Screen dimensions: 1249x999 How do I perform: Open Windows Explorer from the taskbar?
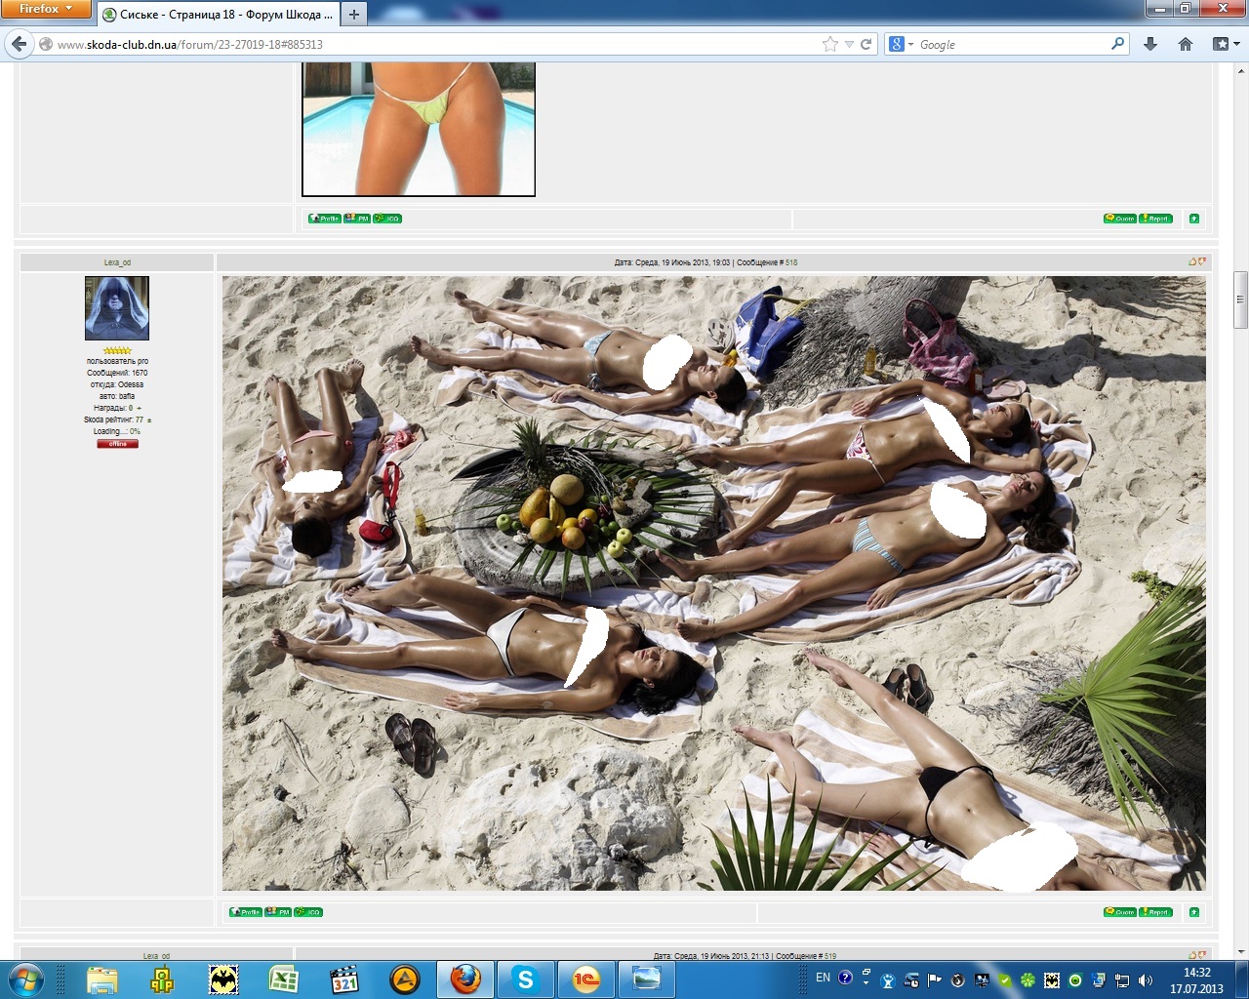click(101, 979)
